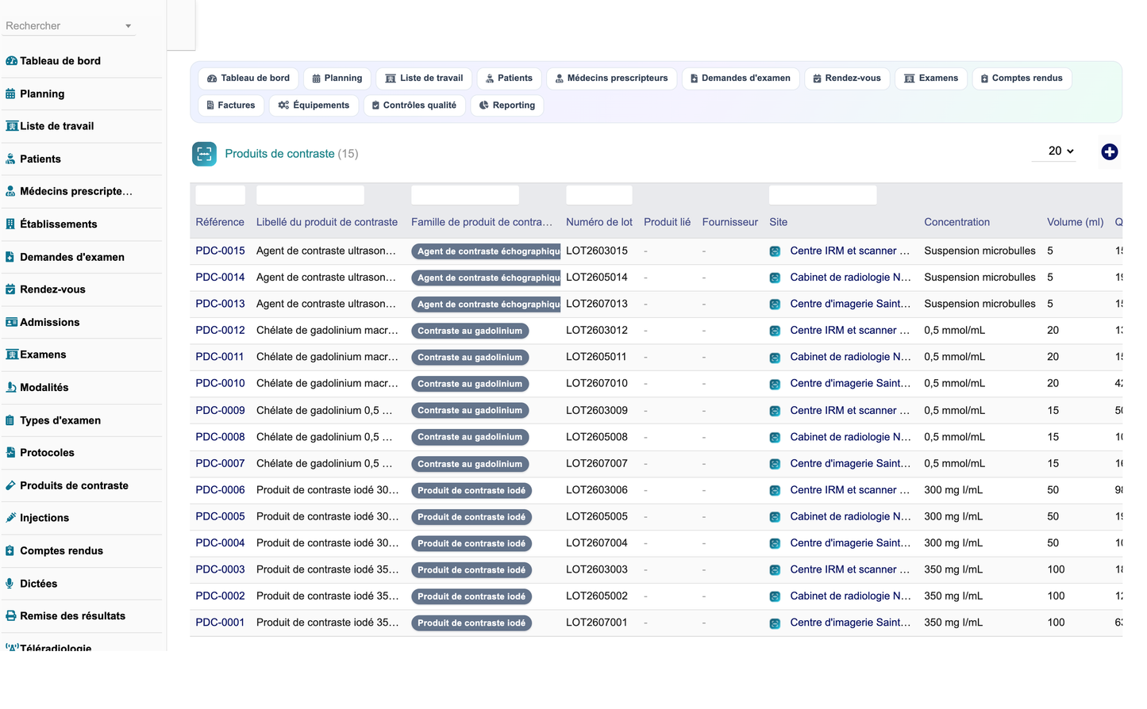Click the Comptes rendus sidebar icon
Screen dimensions: 1147x709
10,551
